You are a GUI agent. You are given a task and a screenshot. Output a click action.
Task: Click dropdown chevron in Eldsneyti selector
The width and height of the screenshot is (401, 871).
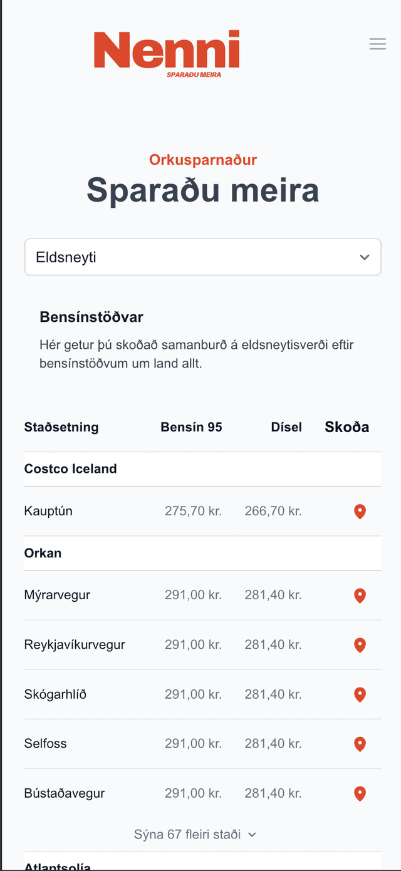365,257
